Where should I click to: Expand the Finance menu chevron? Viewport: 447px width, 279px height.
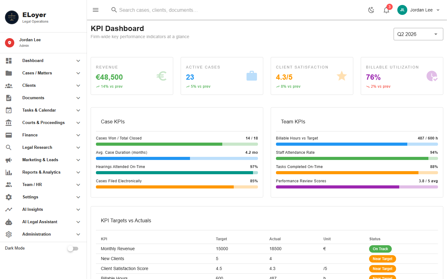78,135
